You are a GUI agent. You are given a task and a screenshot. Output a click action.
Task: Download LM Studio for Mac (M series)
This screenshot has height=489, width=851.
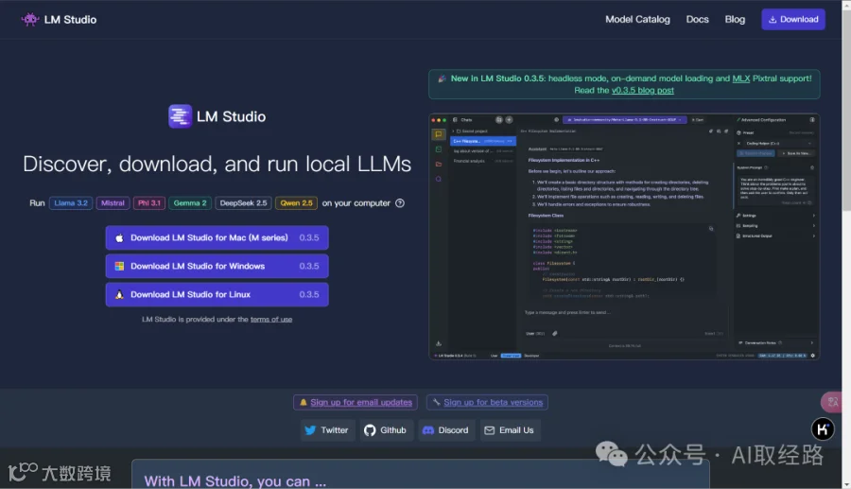pos(217,237)
